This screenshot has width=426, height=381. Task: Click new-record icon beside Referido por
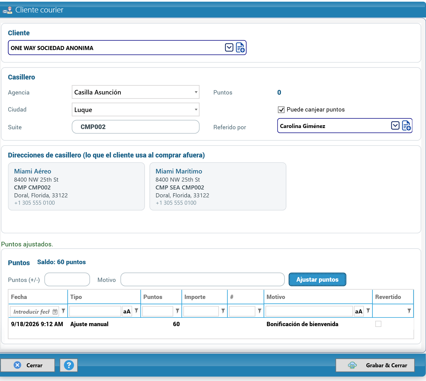[x=406, y=125]
